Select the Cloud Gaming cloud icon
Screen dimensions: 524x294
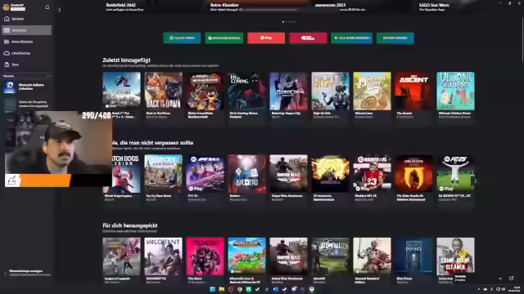click(x=7, y=53)
